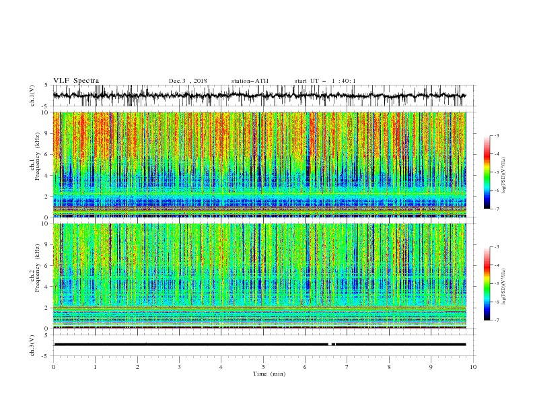Click the time axis tick label '5'
Viewport: 533px width, 412px height.
point(263,367)
